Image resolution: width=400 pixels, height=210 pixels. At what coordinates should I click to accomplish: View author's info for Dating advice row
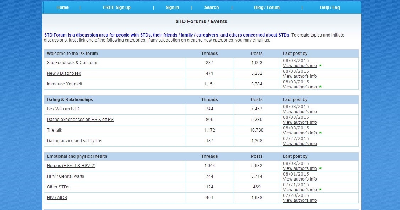300,144
